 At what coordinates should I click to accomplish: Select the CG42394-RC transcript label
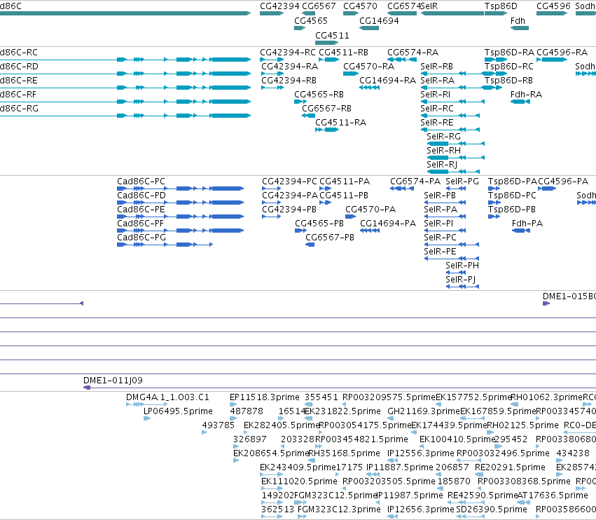pos(288,53)
